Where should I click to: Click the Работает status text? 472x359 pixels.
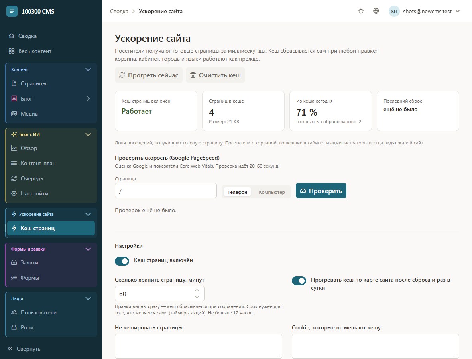137,111
